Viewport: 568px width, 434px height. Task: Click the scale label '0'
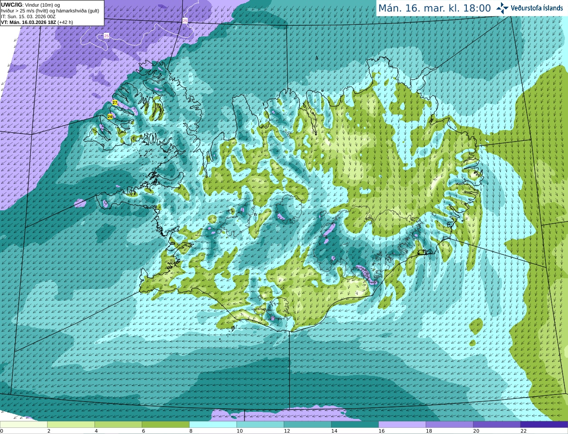click(1, 431)
